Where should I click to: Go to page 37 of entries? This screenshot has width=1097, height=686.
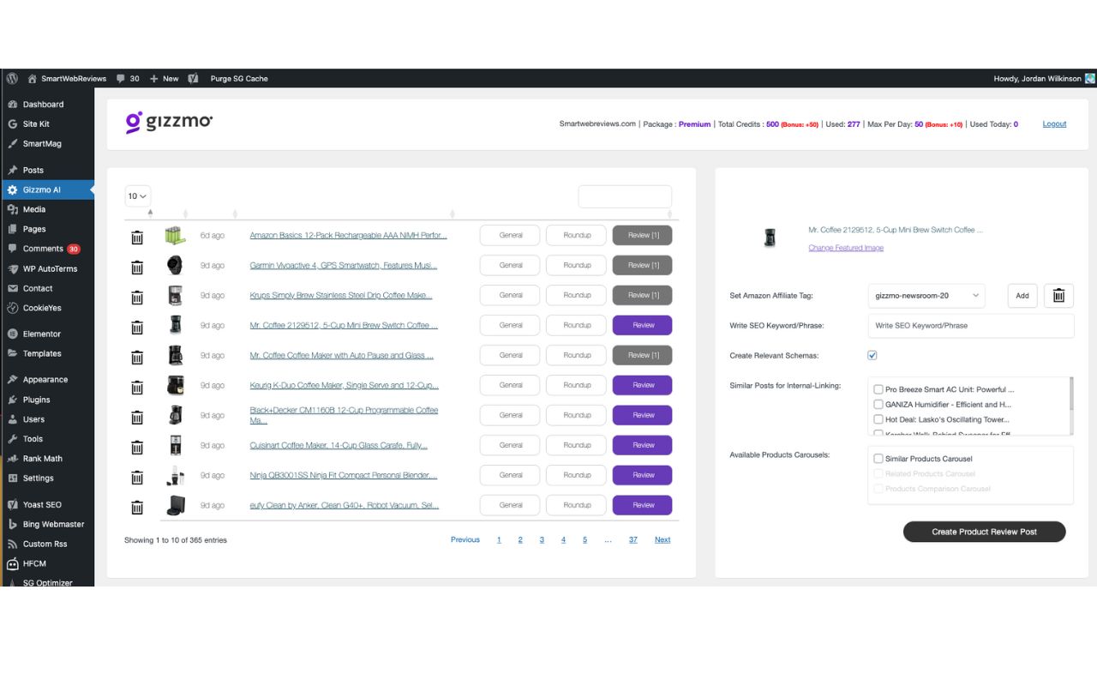click(x=632, y=539)
